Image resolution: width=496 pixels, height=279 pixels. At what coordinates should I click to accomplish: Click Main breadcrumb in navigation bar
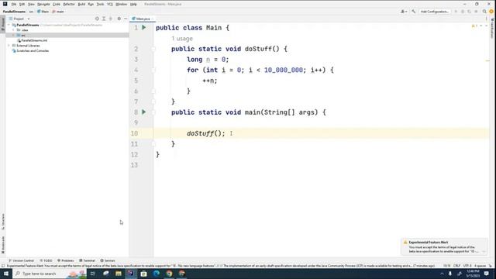tap(43, 12)
